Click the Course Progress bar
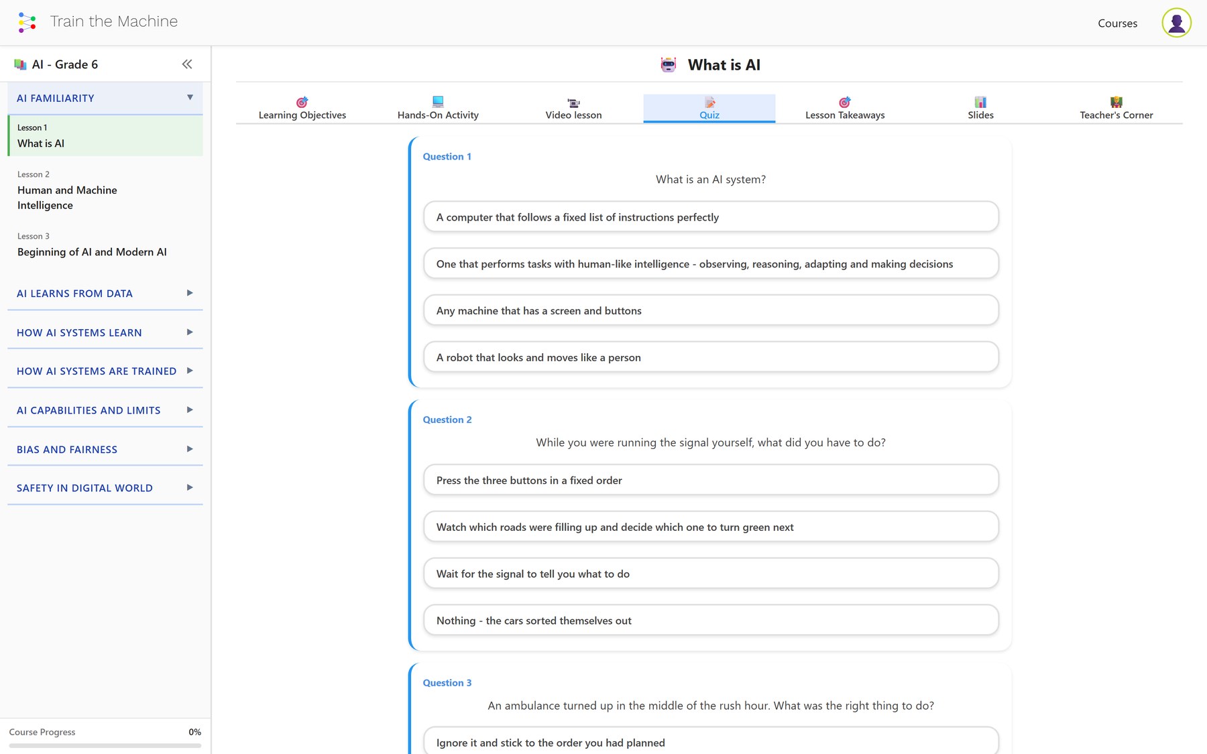Screen dimensions: 1207x754 point(105,745)
